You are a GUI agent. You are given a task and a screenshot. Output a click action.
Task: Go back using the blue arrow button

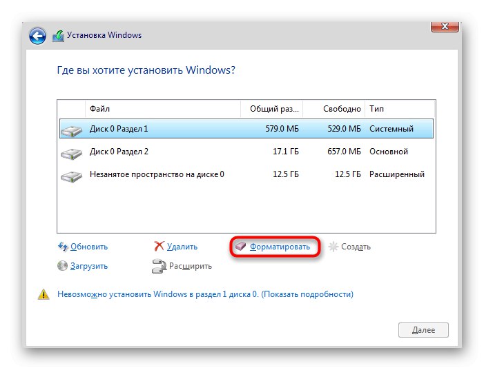coord(38,36)
